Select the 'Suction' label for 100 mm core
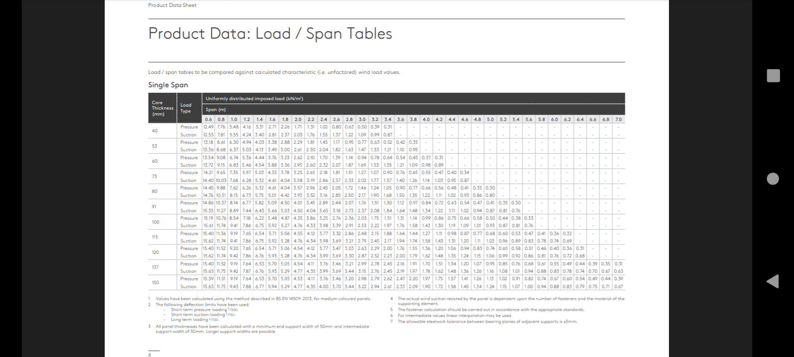 click(189, 226)
